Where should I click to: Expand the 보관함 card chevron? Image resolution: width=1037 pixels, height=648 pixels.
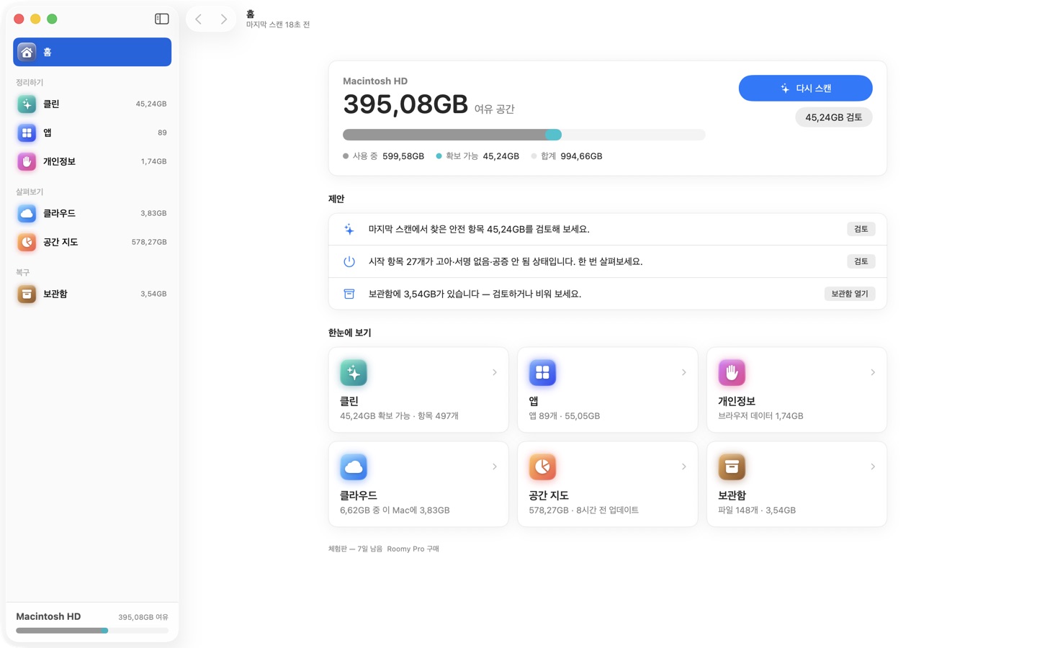point(873,467)
